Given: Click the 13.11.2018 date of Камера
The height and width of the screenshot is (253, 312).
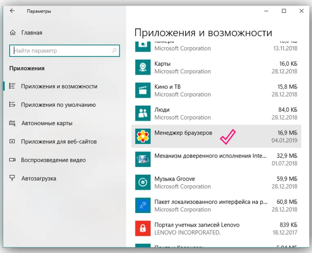Looking at the screenshot, I should [x=285, y=48].
